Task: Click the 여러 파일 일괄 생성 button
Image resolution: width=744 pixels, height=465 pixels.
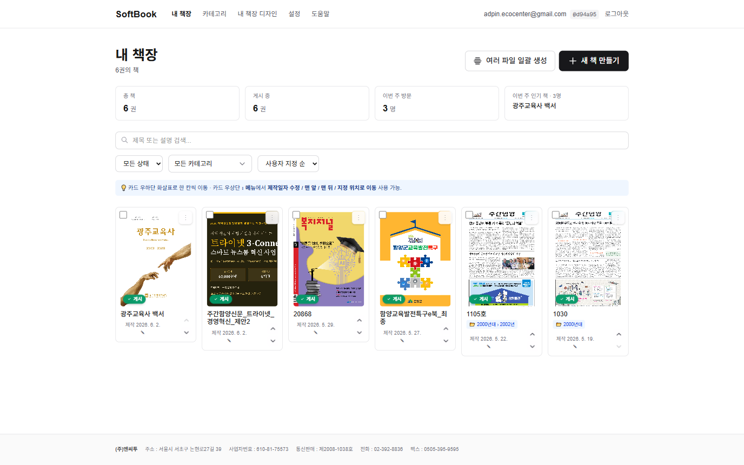Action: 510,61
